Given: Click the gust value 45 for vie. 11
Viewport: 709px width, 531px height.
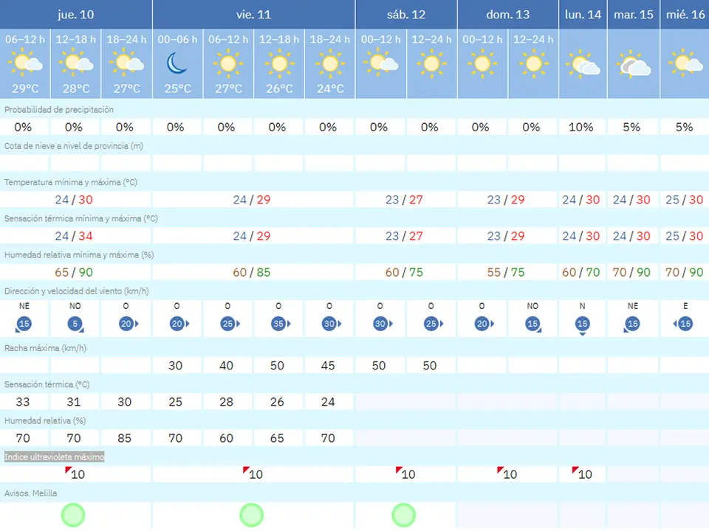Looking at the screenshot, I should [328, 366].
